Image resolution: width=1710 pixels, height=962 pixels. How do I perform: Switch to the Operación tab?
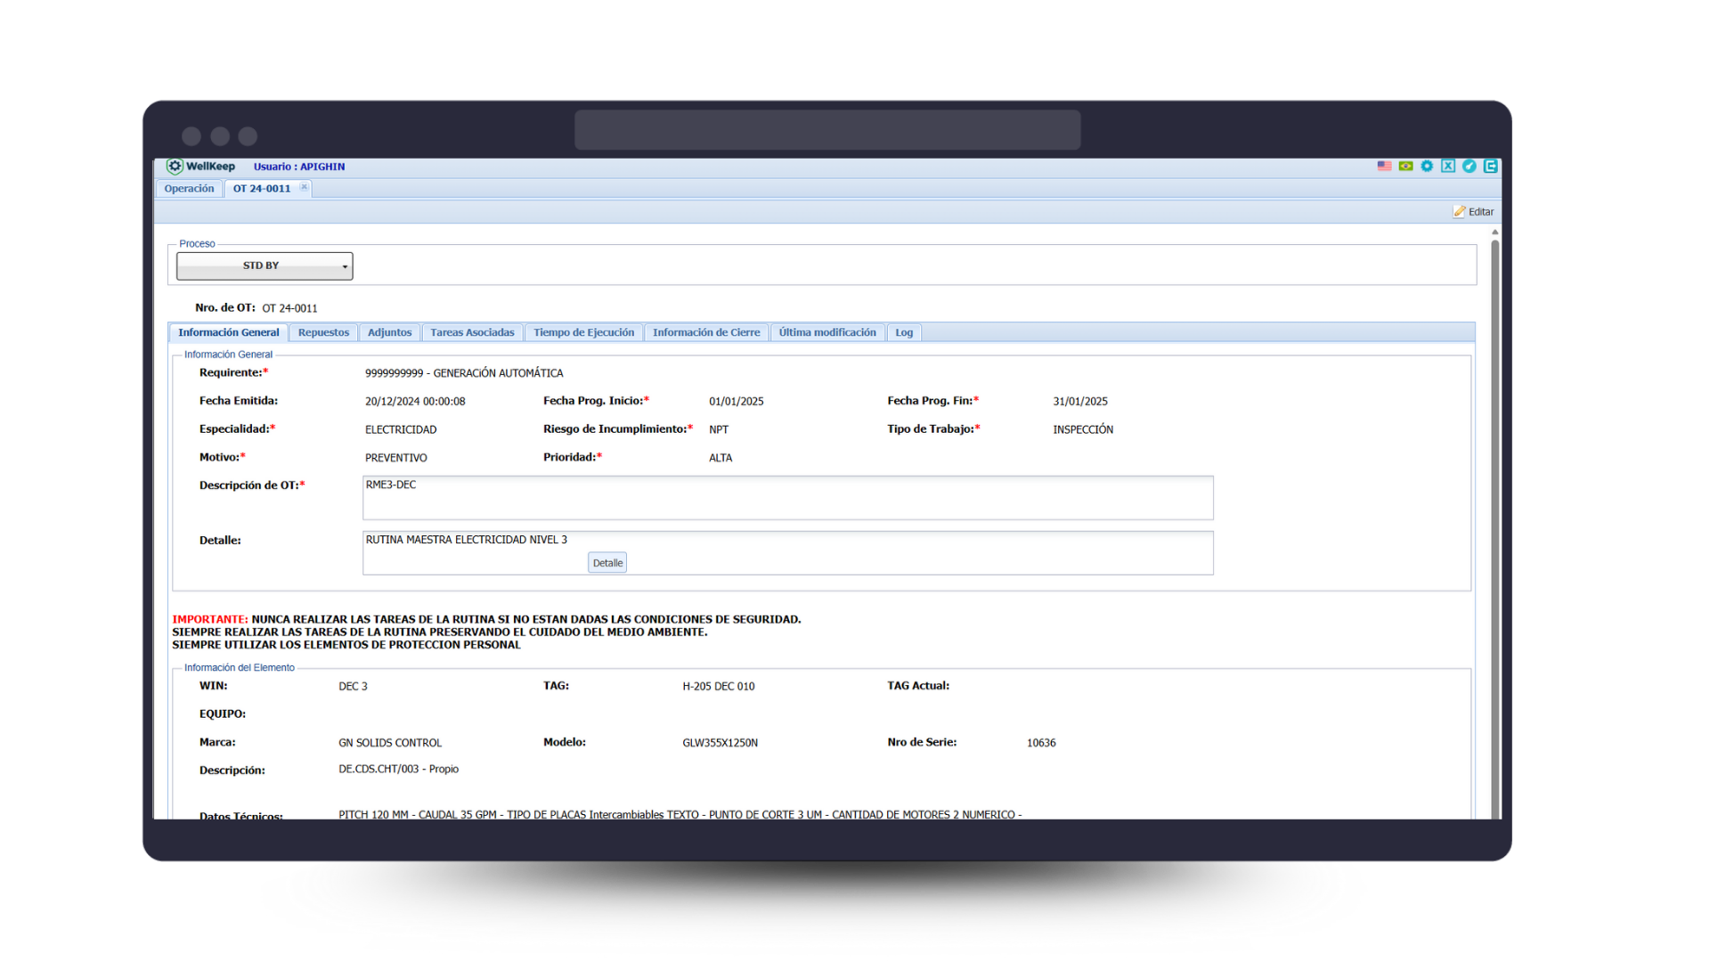point(189,189)
